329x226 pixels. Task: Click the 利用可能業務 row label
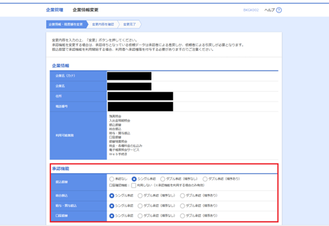click(x=64, y=136)
